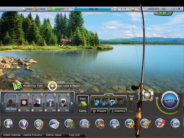Select the hook slot with badge 5
Image resolution: width=184 pixels, height=138 pixels.
[x=105, y=102]
